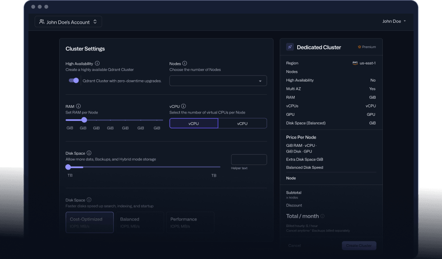Viewport: 442px width, 259px height.
Task: Click the Premium crown badge icon
Action: (x=360, y=47)
